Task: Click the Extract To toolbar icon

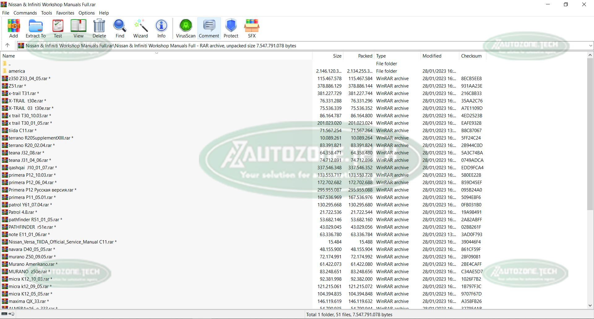Action: tap(36, 28)
